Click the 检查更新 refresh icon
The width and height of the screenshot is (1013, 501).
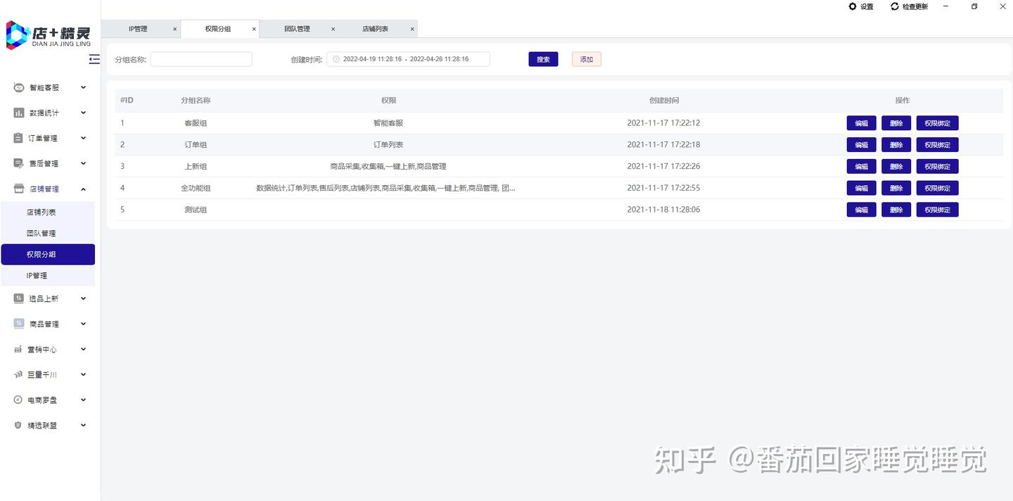pyautogui.click(x=895, y=6)
